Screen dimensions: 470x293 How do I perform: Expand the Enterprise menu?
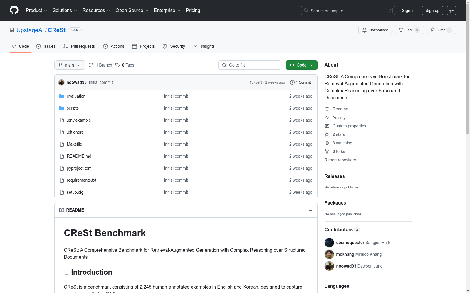[167, 11]
